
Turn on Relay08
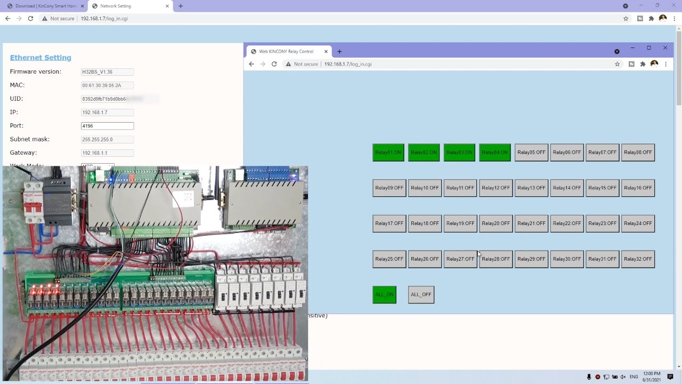coord(638,153)
